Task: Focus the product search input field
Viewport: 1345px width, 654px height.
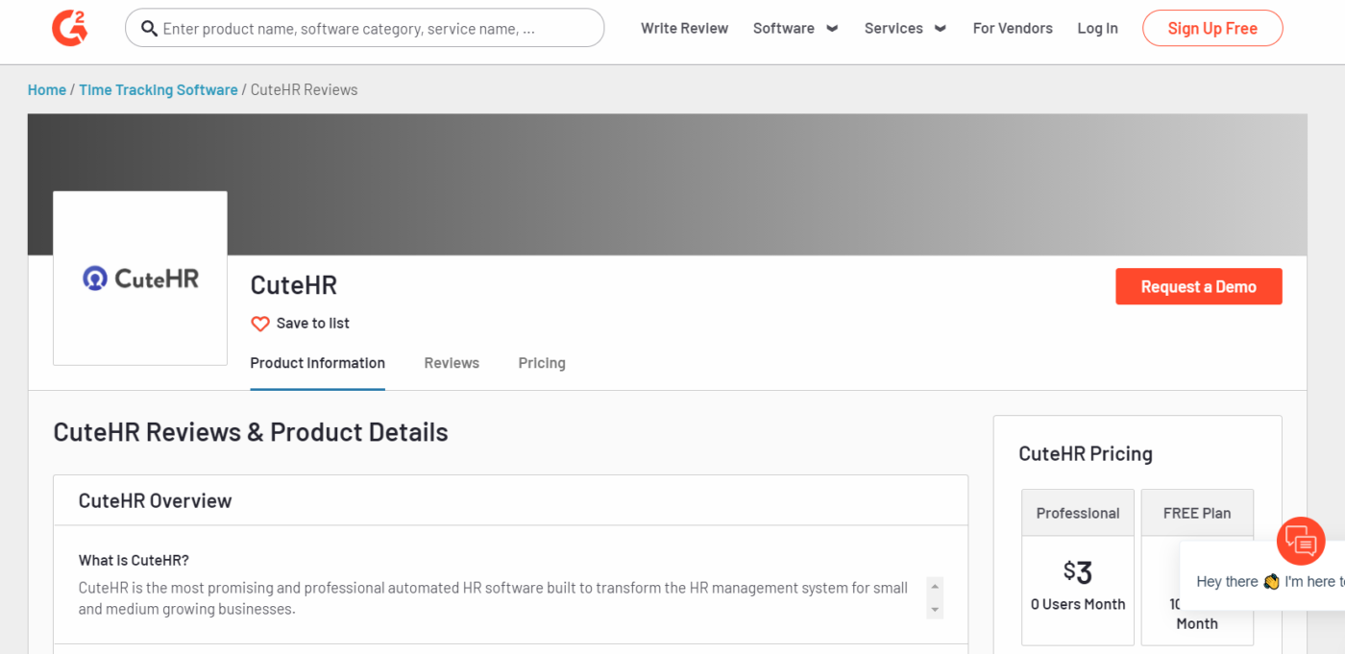Action: [375, 29]
